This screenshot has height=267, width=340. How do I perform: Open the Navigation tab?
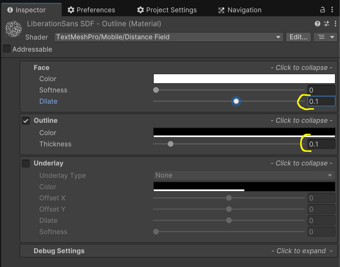[x=240, y=10]
